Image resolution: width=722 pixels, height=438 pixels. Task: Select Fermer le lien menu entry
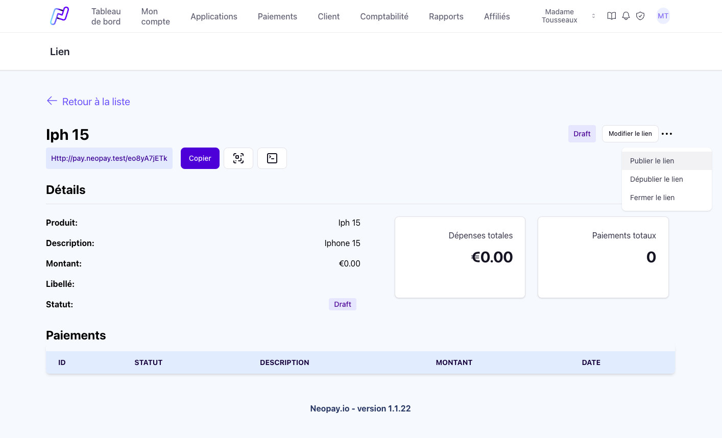[652, 198]
